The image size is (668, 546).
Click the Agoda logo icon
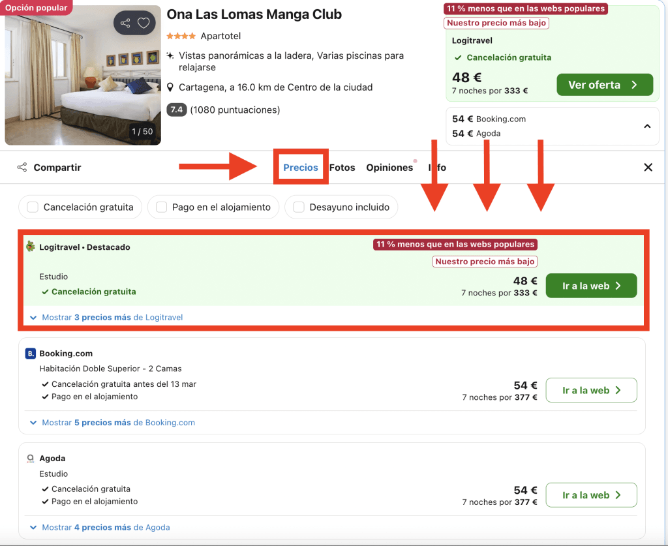[30, 459]
